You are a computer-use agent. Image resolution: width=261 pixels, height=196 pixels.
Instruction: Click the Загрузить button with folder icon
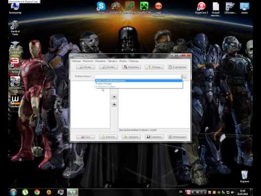click(131, 137)
